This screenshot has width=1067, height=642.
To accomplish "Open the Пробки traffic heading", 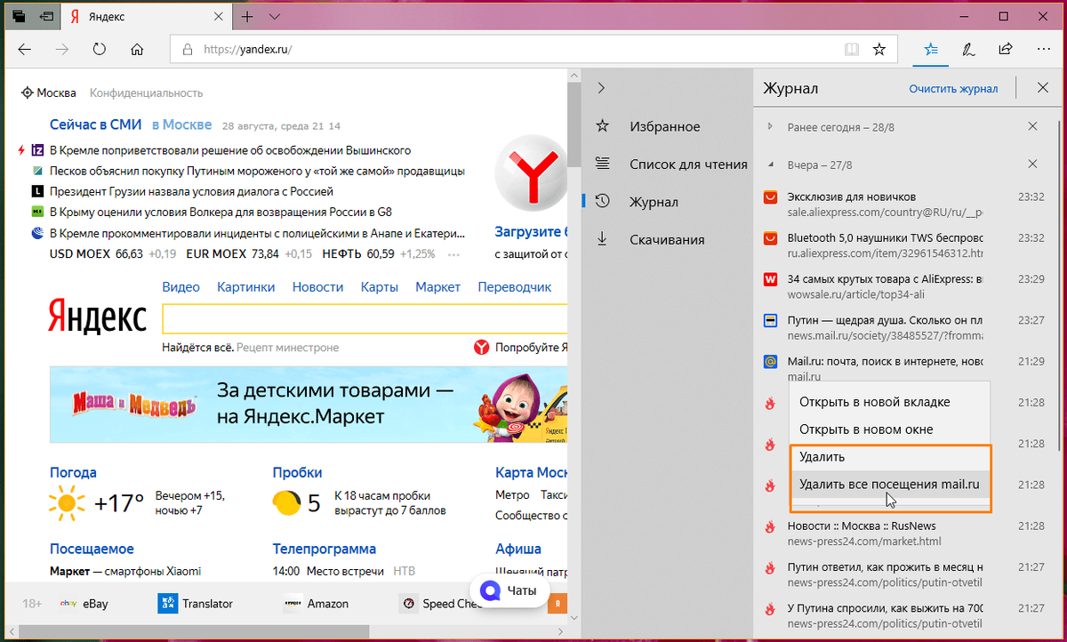I will click(297, 472).
